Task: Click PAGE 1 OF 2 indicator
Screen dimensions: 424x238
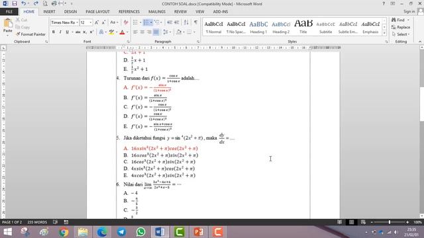Action: [12, 222]
